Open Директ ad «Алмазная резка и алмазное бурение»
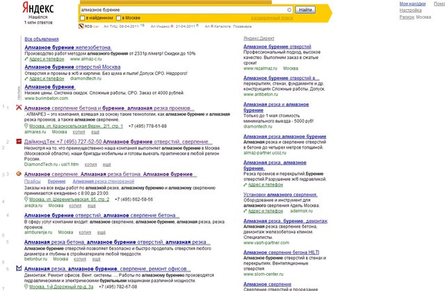Image resolution: width=445 pixels, height=291 pixels. pos(276,107)
